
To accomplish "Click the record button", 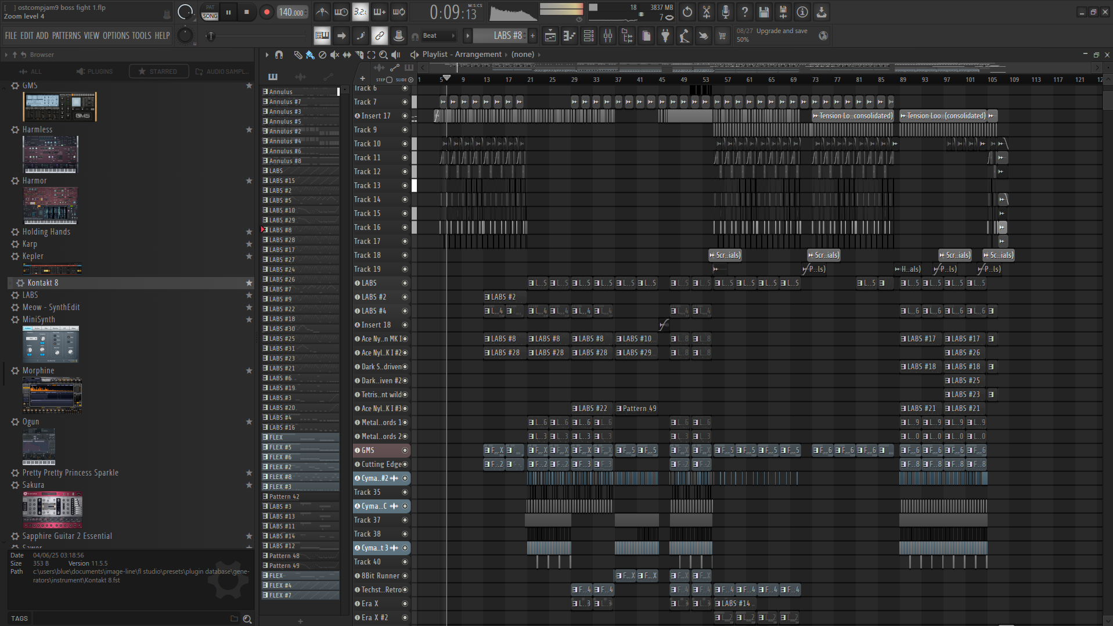I will [x=266, y=12].
